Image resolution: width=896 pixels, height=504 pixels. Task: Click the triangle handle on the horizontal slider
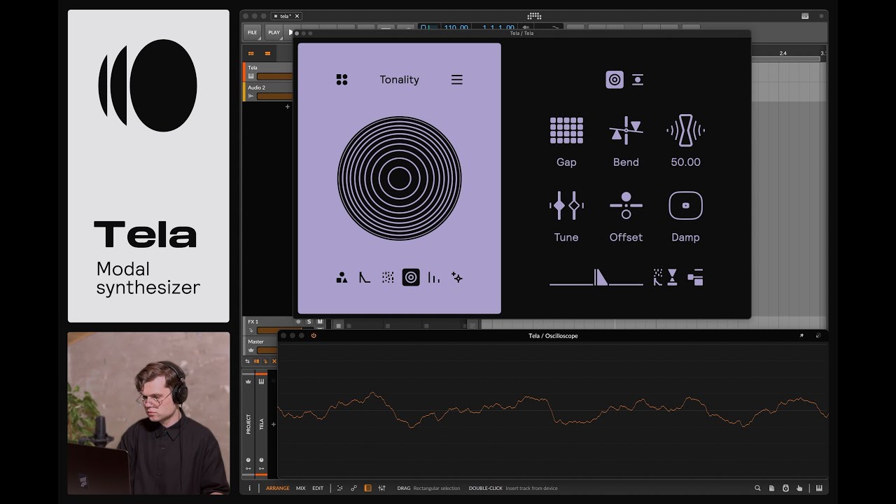pos(601,278)
